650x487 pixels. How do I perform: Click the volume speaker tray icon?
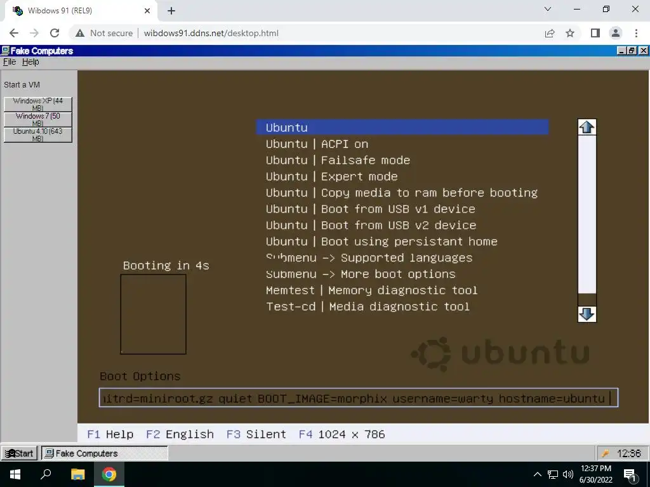(568, 474)
